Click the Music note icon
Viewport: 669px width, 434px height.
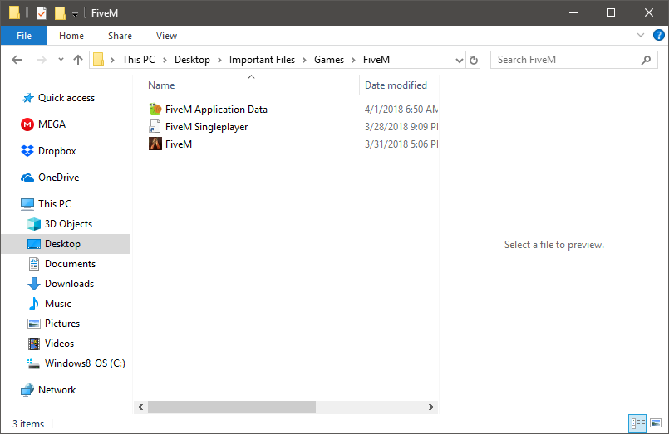pyautogui.click(x=34, y=304)
